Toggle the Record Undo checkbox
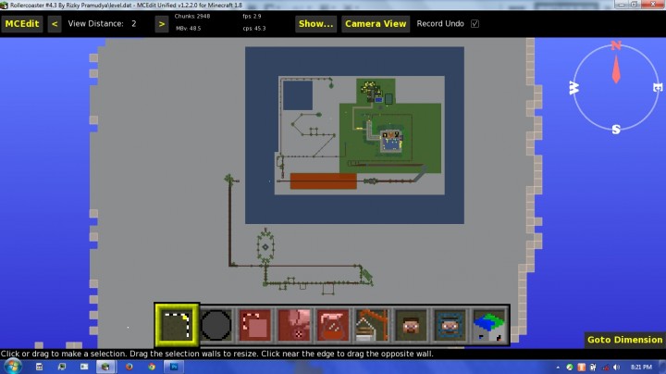This screenshot has width=666, height=374. (475, 24)
